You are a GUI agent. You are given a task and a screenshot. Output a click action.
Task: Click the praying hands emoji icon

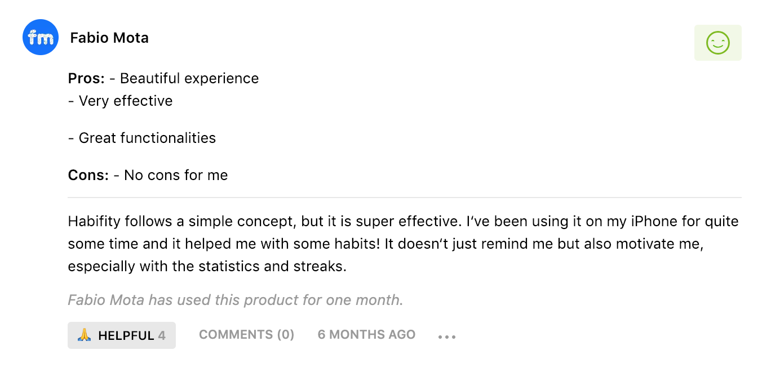coord(84,335)
